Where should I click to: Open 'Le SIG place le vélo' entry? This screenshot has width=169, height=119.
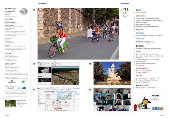click(x=148, y=48)
